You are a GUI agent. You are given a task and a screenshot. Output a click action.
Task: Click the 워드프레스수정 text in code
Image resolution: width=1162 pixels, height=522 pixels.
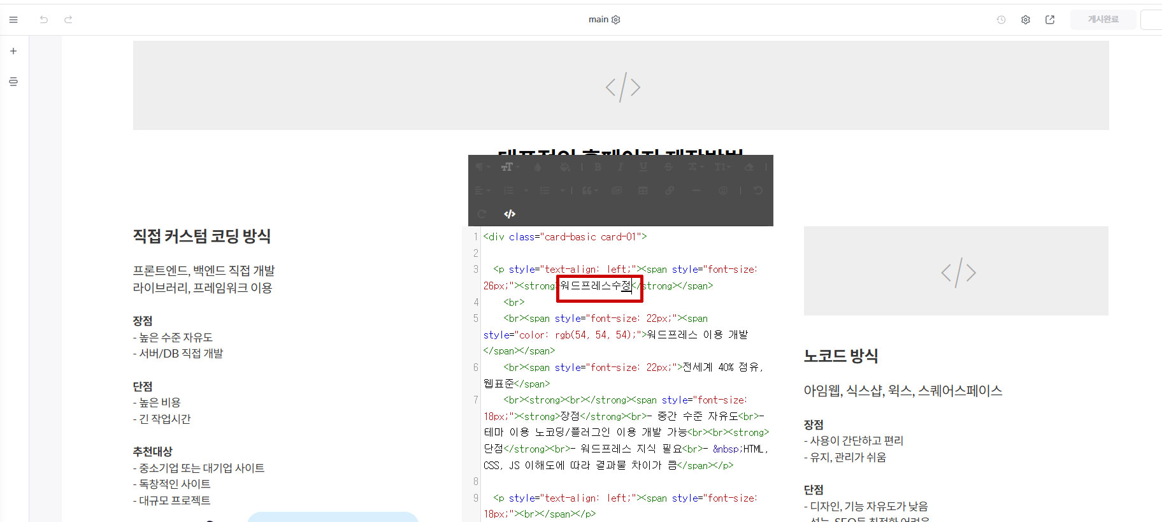coord(596,286)
